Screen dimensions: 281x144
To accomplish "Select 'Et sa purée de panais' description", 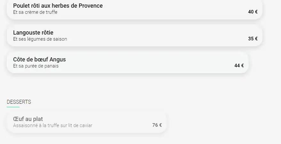I will click(36, 66).
